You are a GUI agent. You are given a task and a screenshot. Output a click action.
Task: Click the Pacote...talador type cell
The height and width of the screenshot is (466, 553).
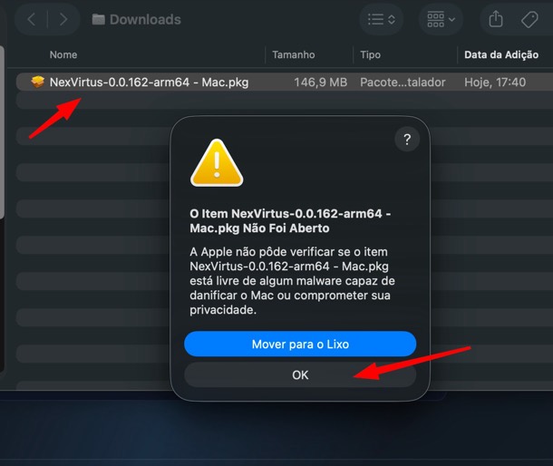click(x=403, y=83)
